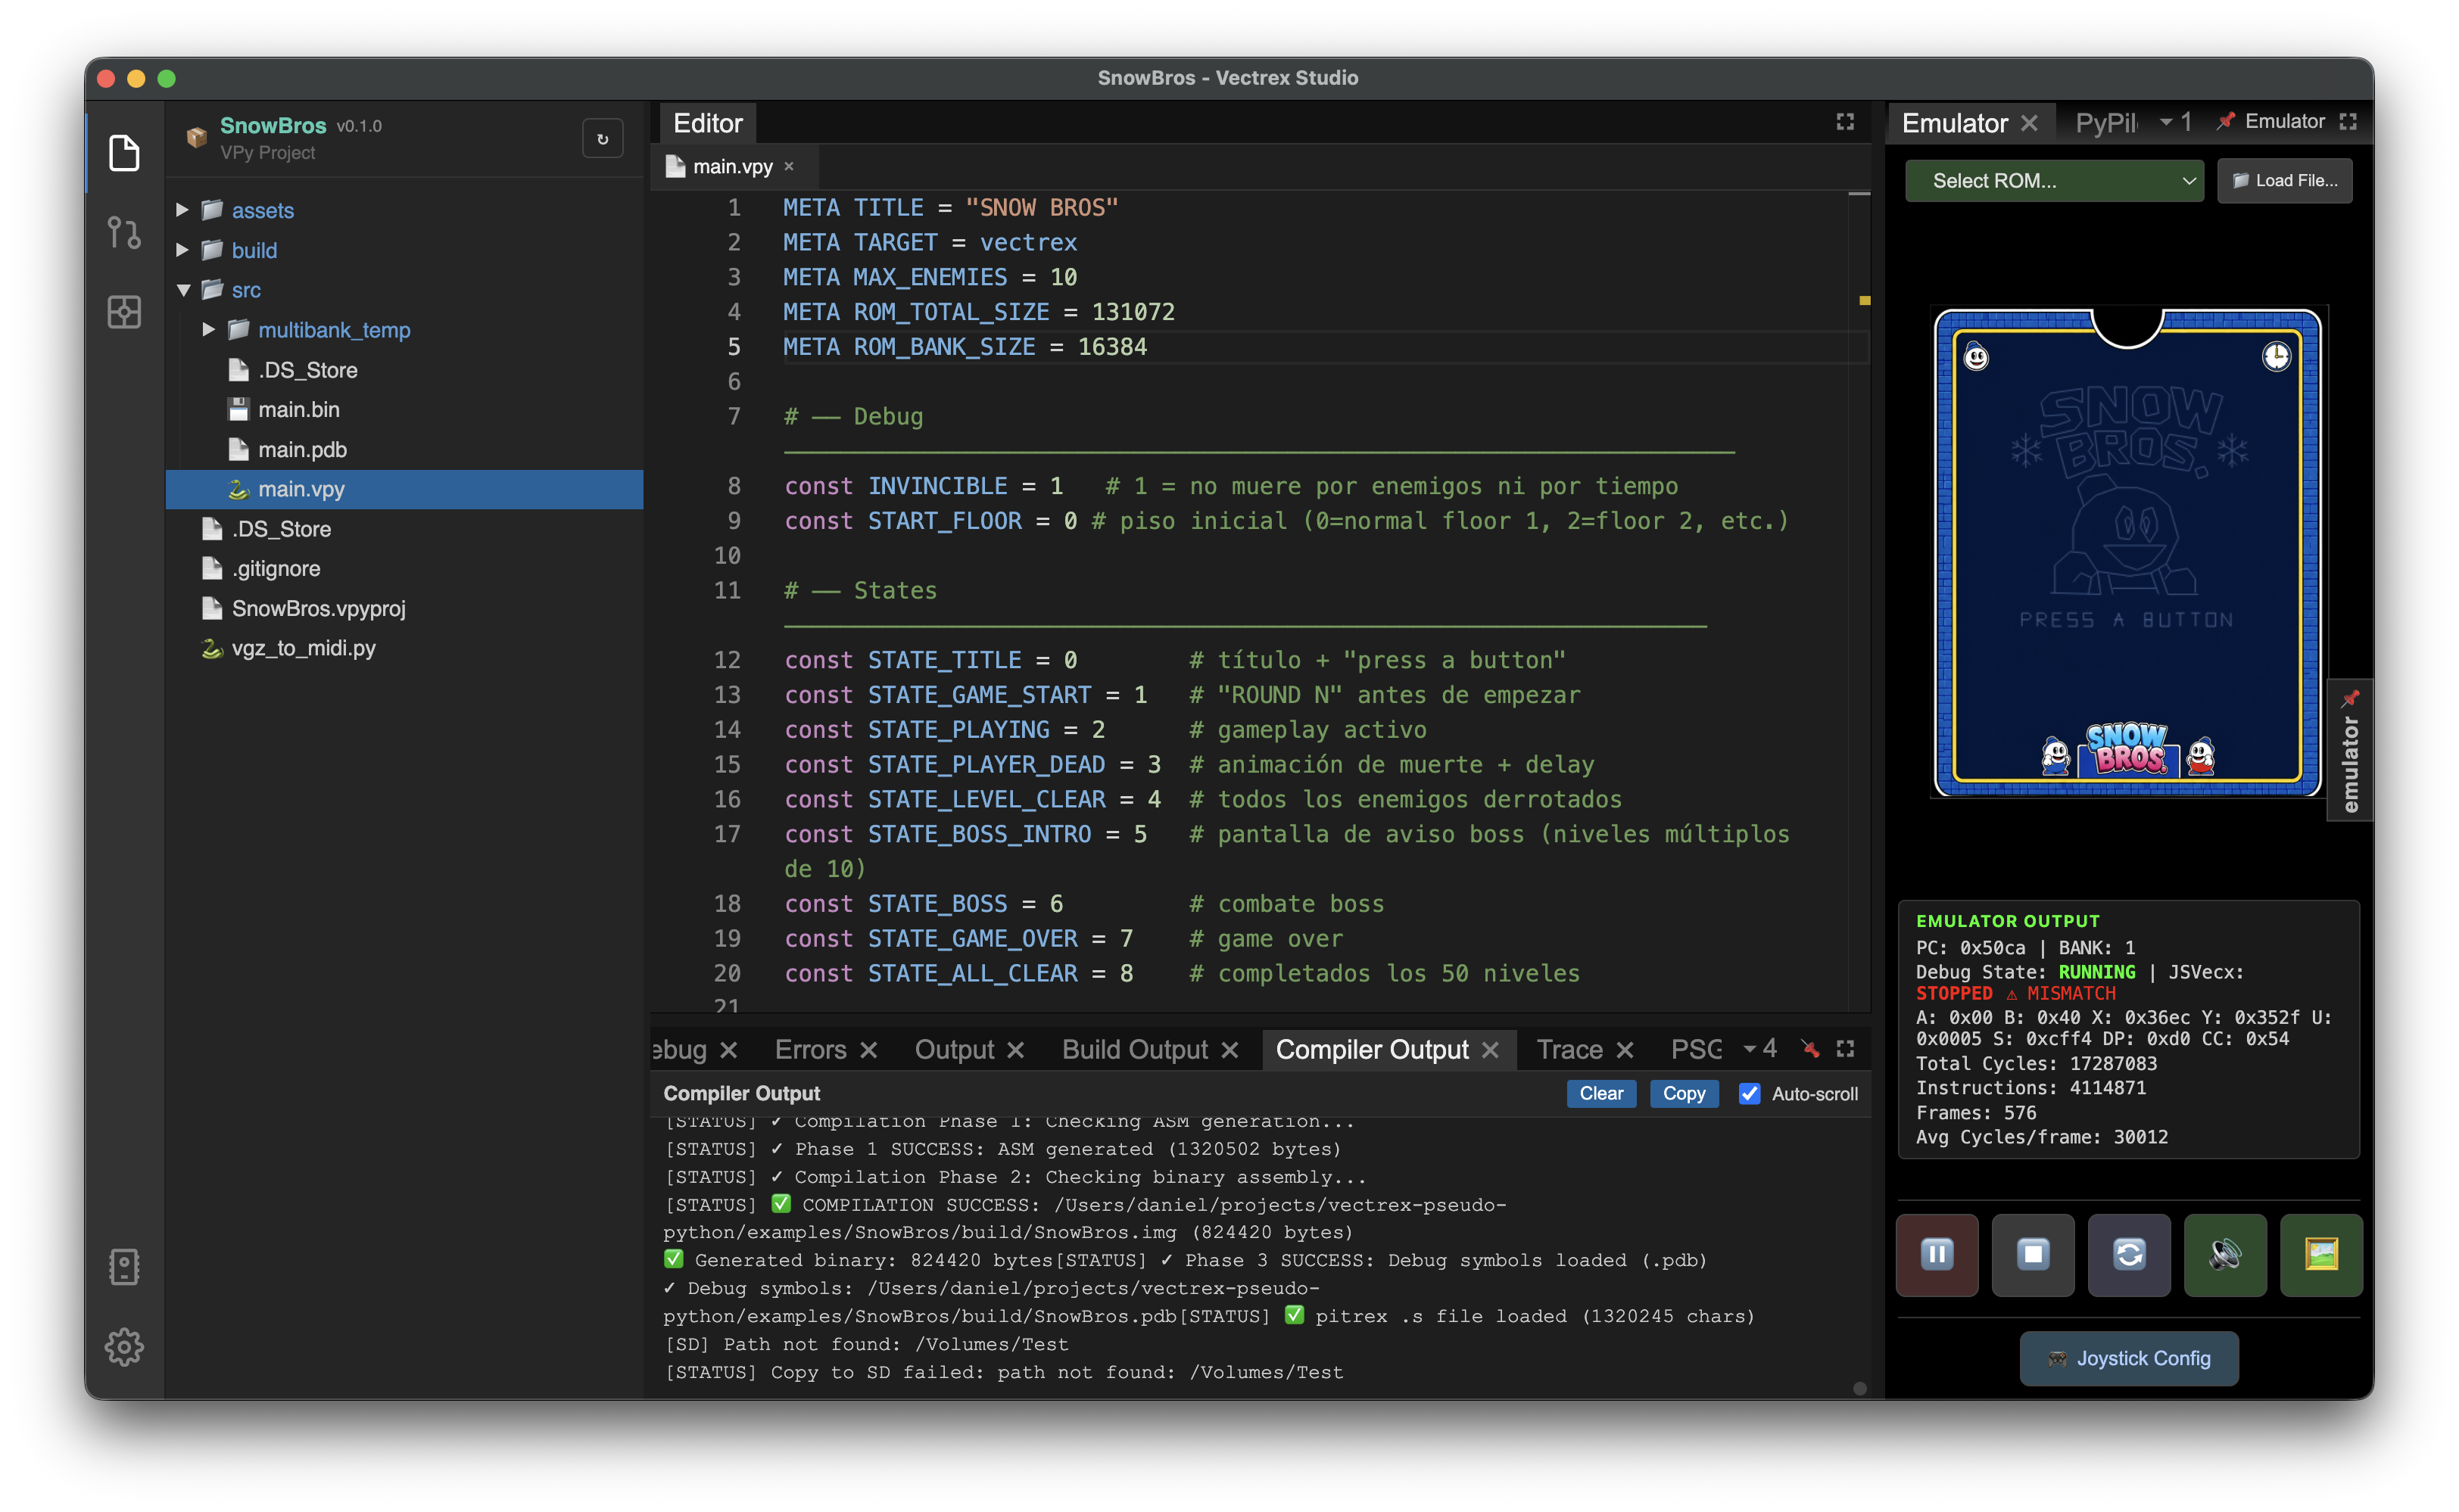Click the INVINCIBLE constant on line 8
Screen dimensions: 2459x1512
[x=937, y=486]
